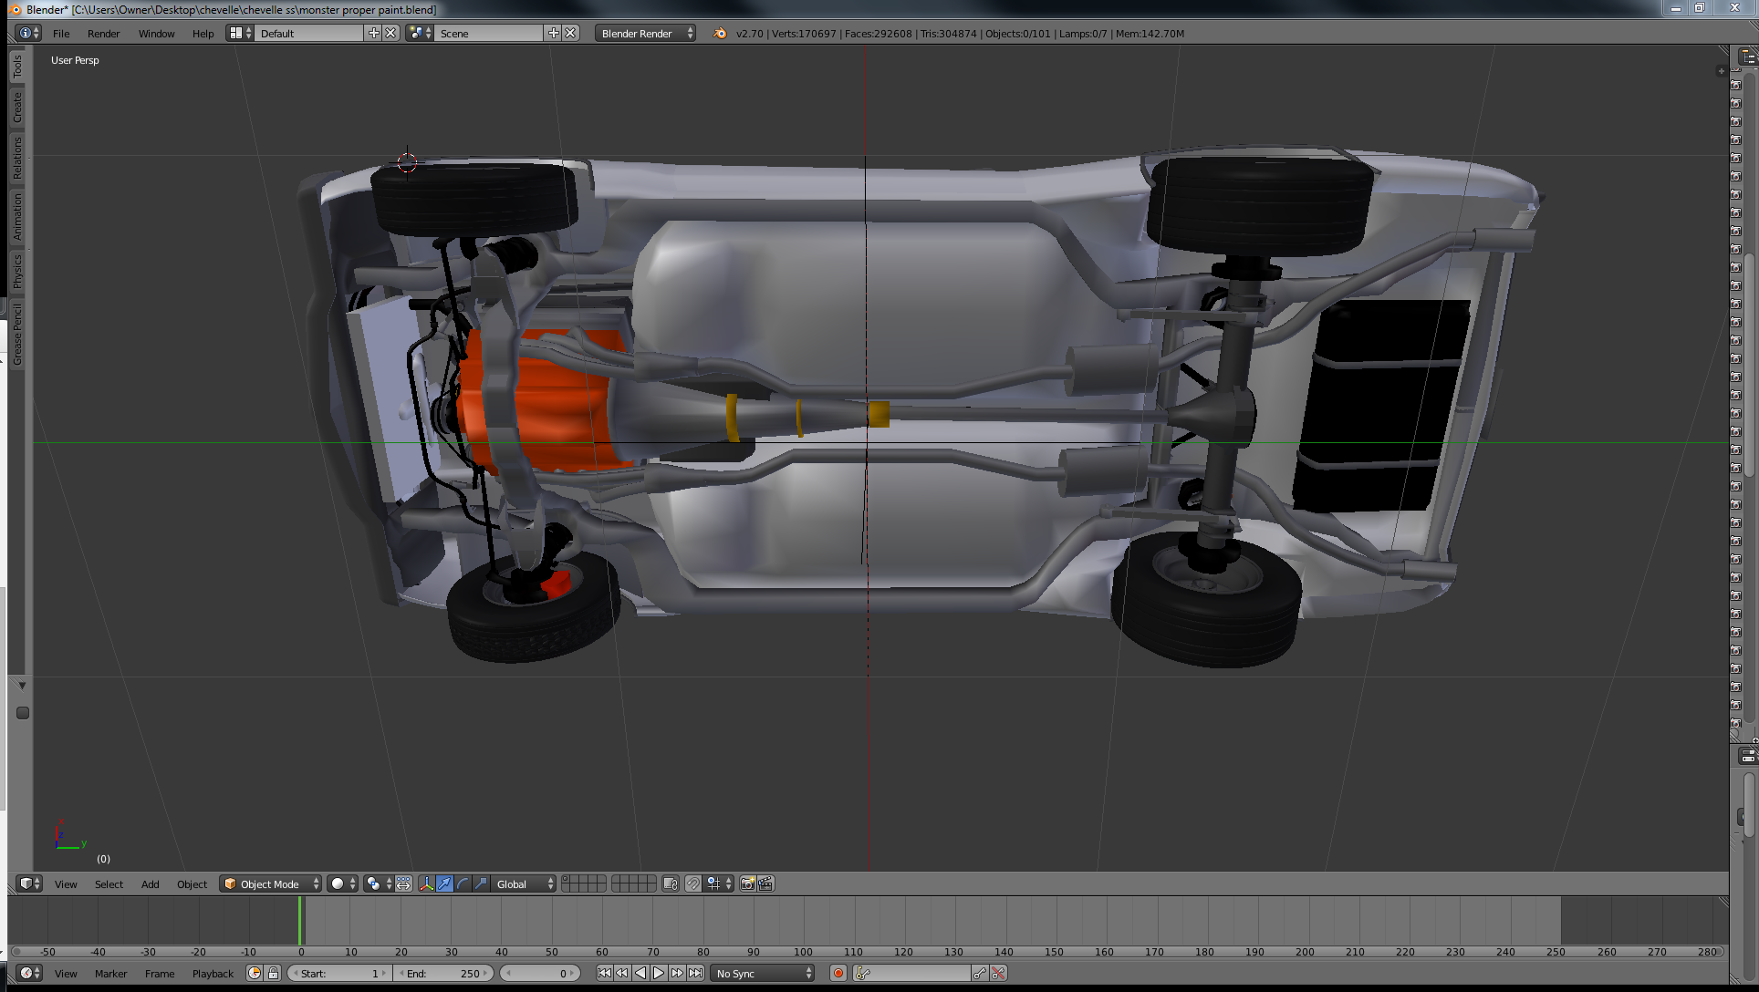1759x992 pixels.
Task: Expand the Blender Render engine selector
Action: coord(645,33)
